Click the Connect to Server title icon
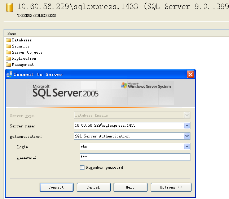The image size is (229, 199). coord(9,74)
